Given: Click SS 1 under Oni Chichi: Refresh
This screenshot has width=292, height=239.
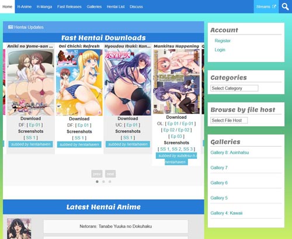Looking at the screenshot, I should click(x=79, y=138).
